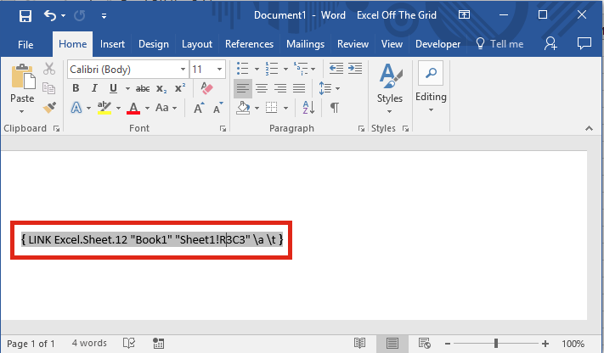This screenshot has height=353, width=604.
Task: Toggle Superscript formatting
Action: point(180,88)
